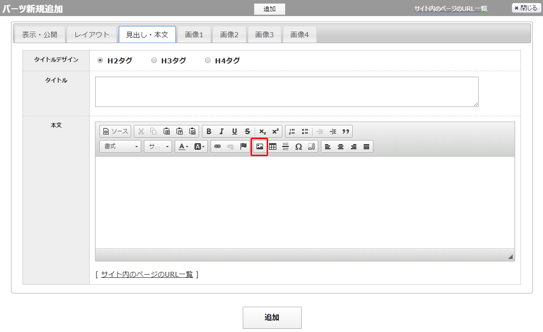Insert special character with the omega icon

tap(298, 146)
